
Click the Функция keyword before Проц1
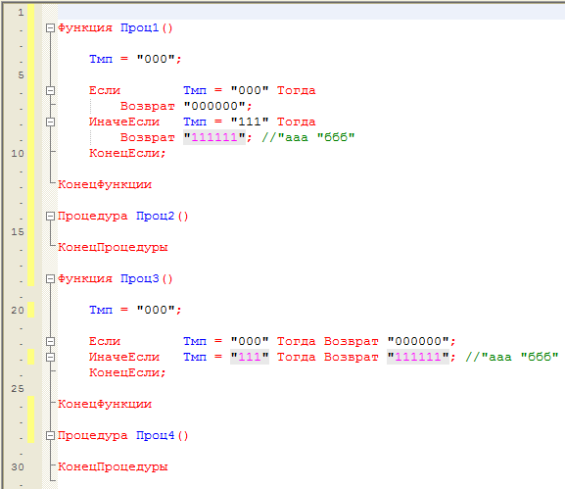(x=85, y=28)
